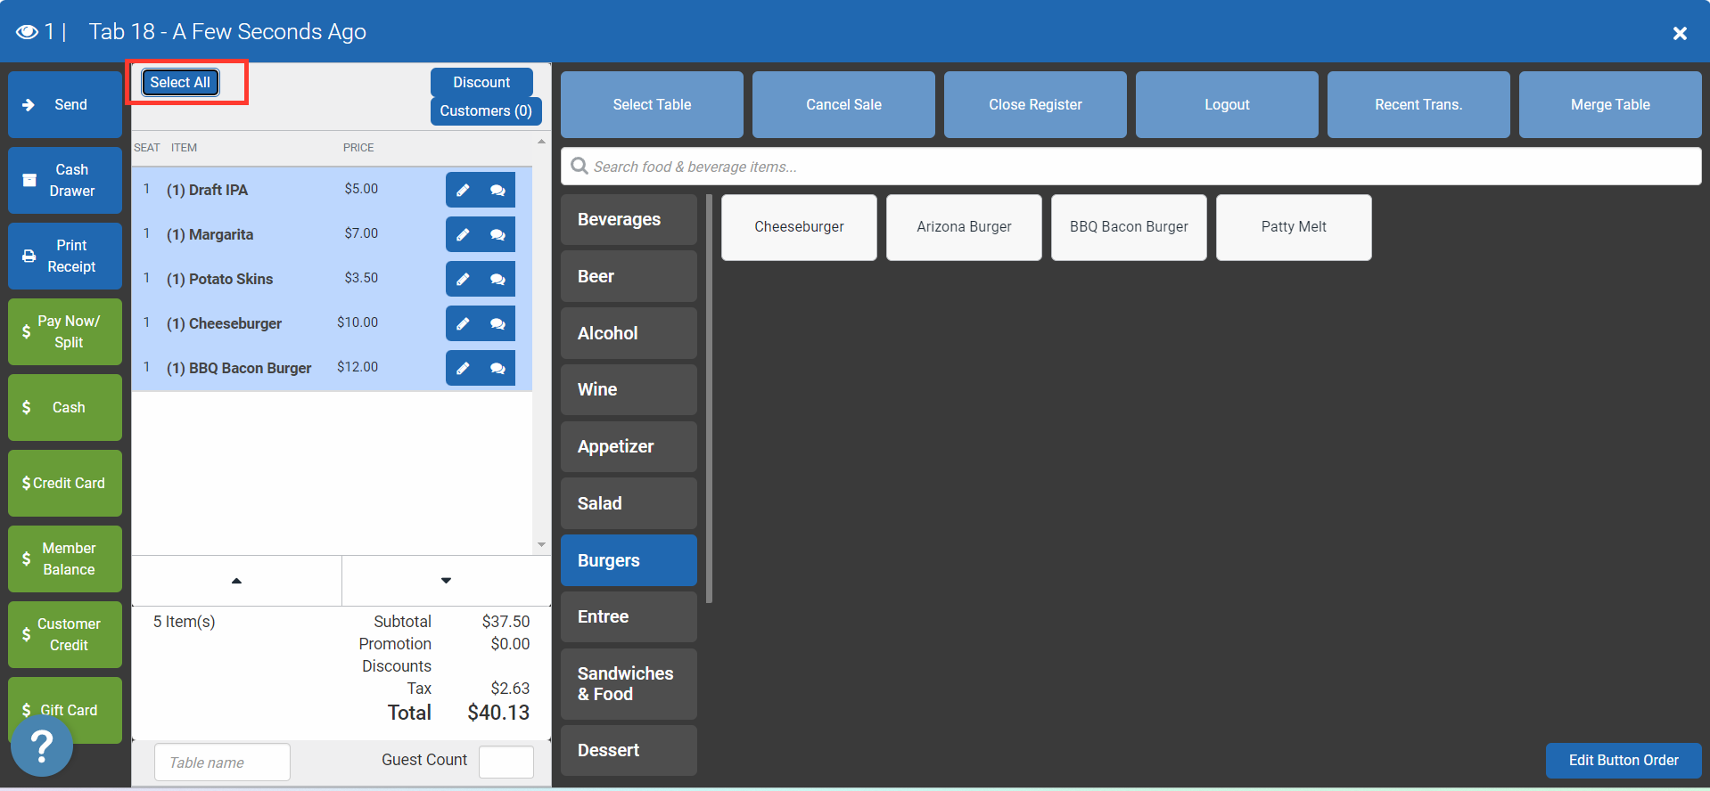Logout of the register
1710x791 pixels.
[1227, 104]
